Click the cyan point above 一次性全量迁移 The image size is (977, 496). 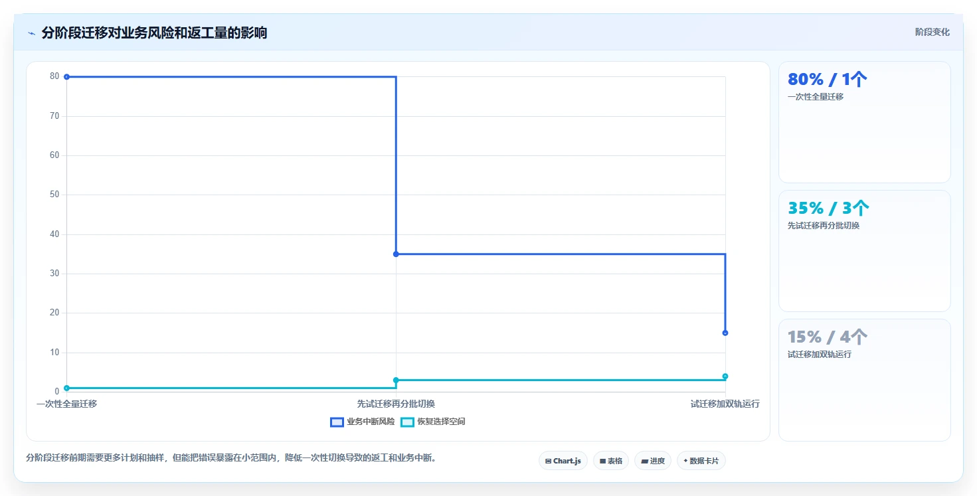tap(66, 388)
